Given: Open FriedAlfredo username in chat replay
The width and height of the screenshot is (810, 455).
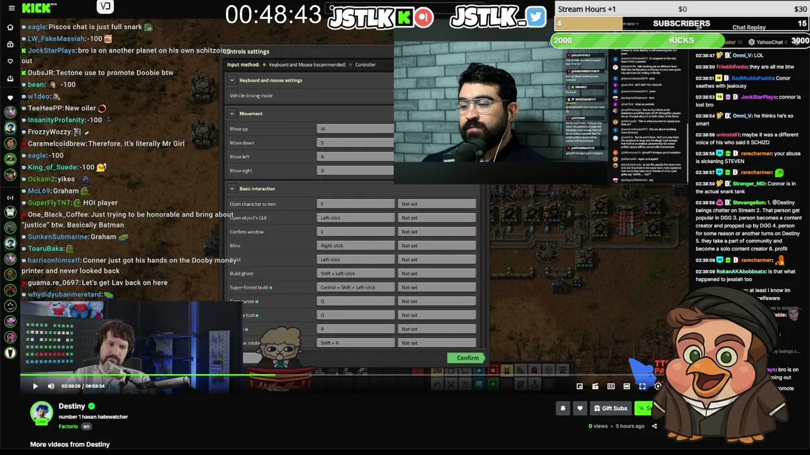Looking at the screenshot, I should point(732,66).
